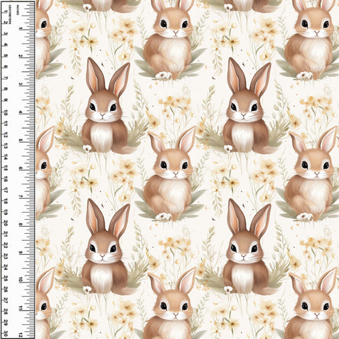The image size is (339, 339).
Task: Click the 11 inch mark number
Action: coord(20,309)
